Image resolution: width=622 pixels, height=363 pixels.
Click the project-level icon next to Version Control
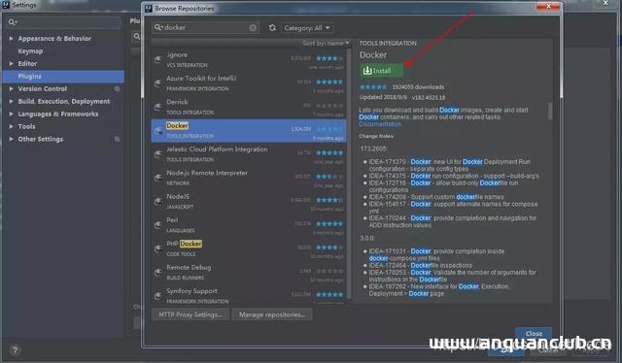pos(117,88)
